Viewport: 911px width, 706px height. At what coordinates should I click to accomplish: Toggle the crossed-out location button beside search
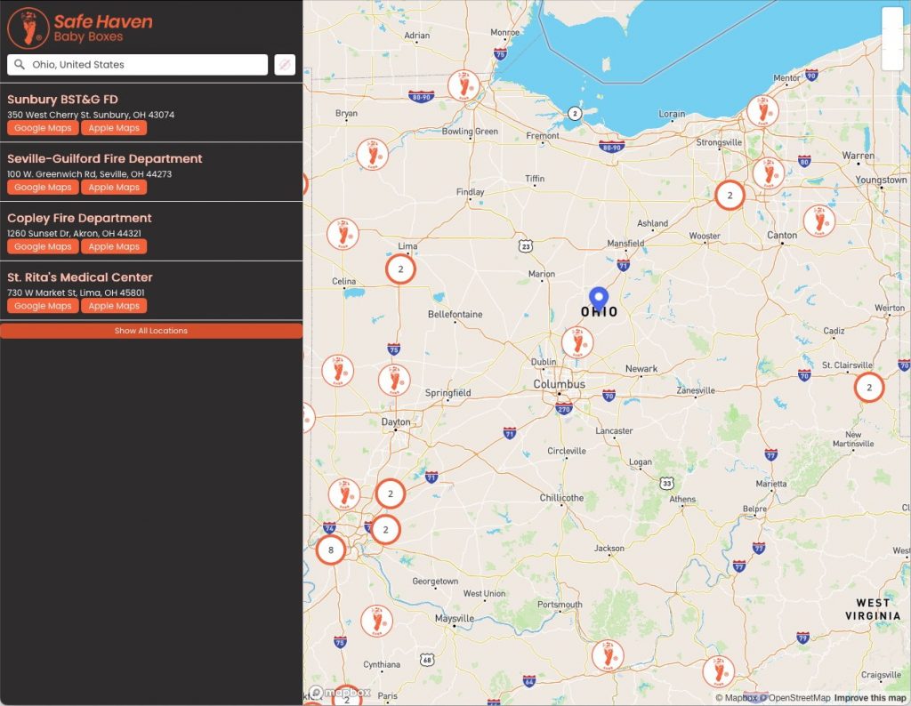tap(285, 65)
